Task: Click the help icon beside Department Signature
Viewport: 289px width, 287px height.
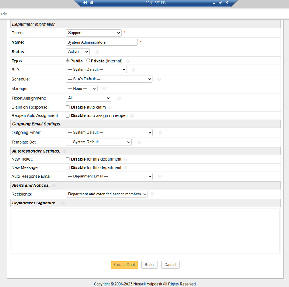Action: click(x=63, y=203)
